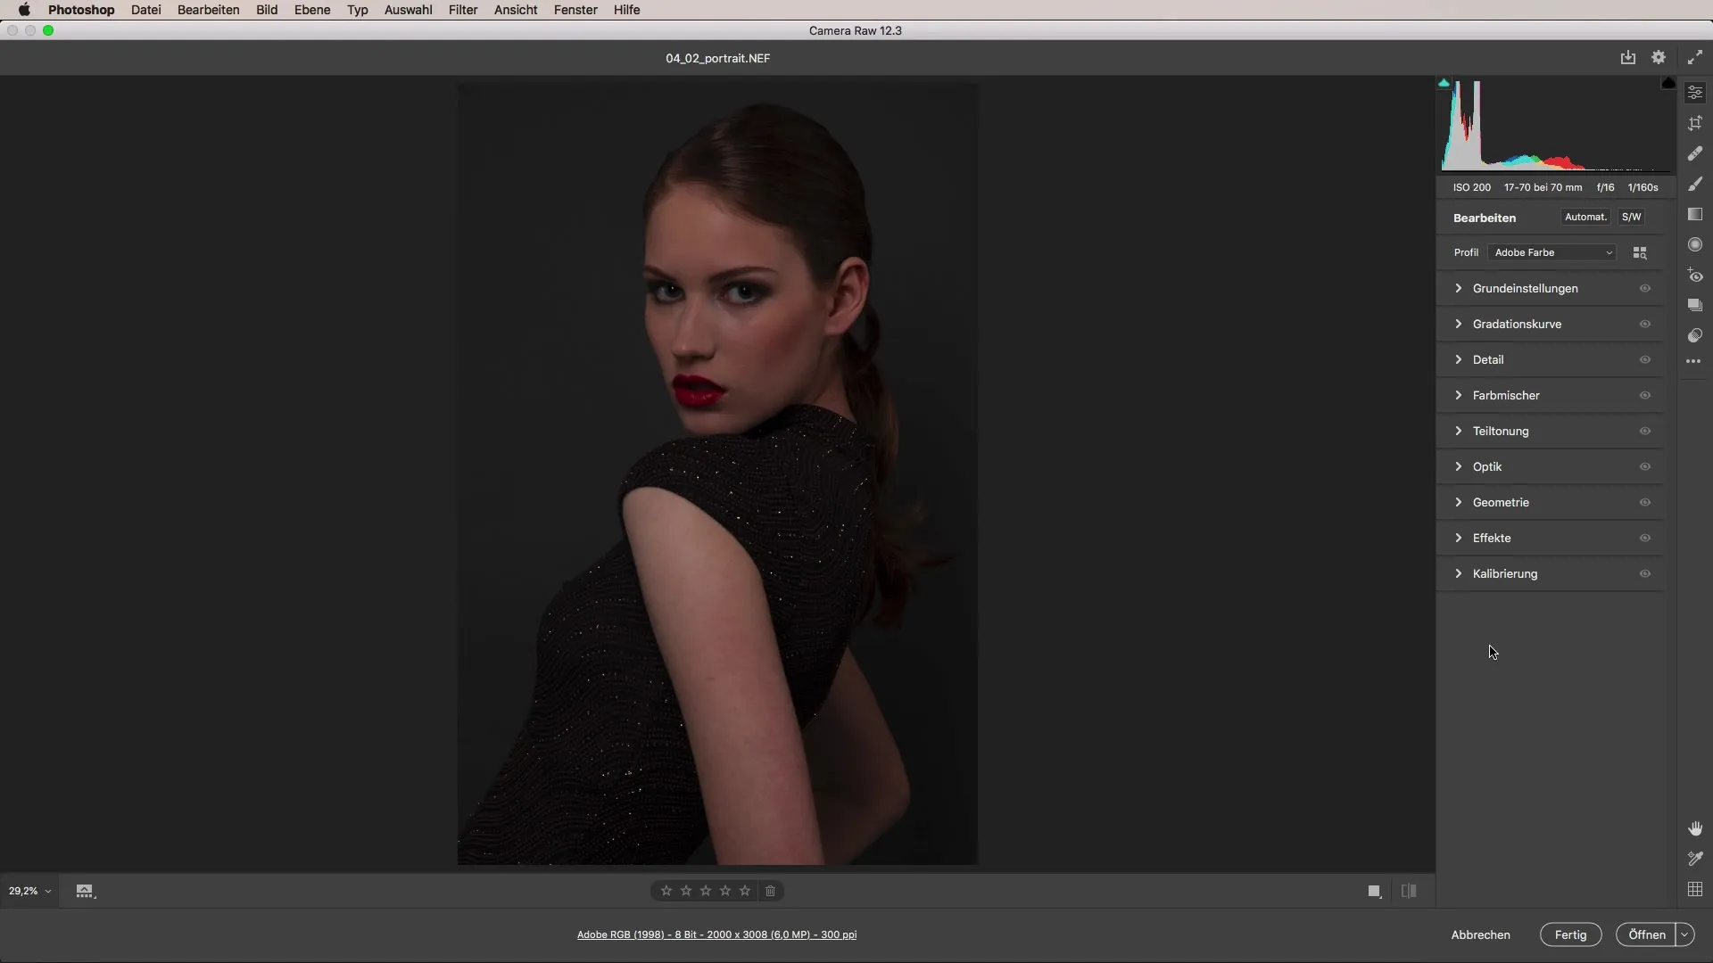1713x963 pixels.
Task: Select the color sampler eyedropper tool
Action: pyautogui.click(x=1695, y=859)
